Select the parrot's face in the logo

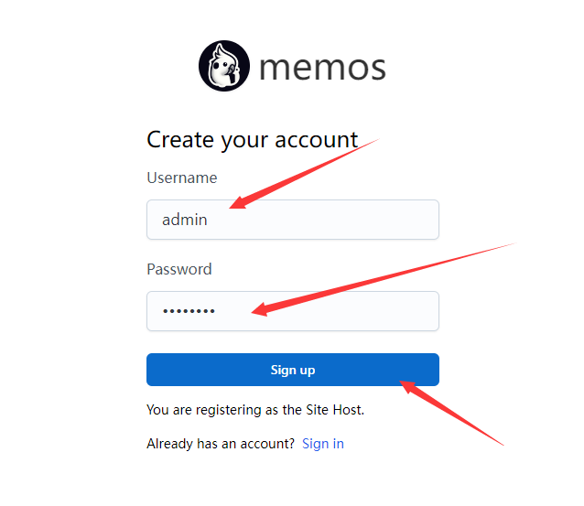[x=223, y=67]
